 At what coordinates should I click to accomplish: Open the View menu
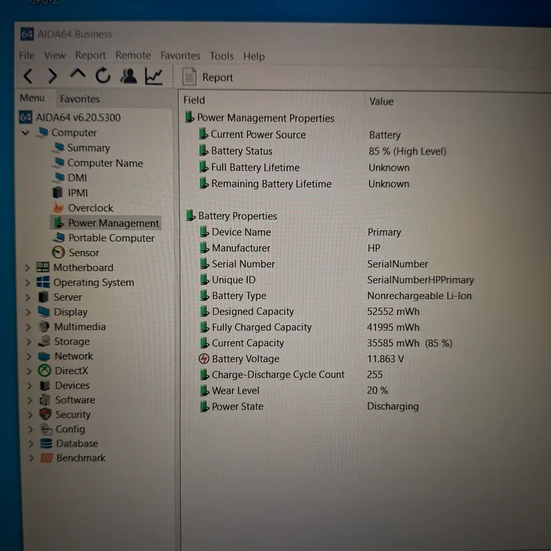(54, 56)
